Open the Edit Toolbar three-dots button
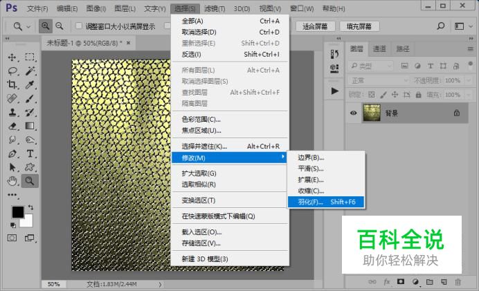Screen dimensions: 479x291 (x=12, y=195)
